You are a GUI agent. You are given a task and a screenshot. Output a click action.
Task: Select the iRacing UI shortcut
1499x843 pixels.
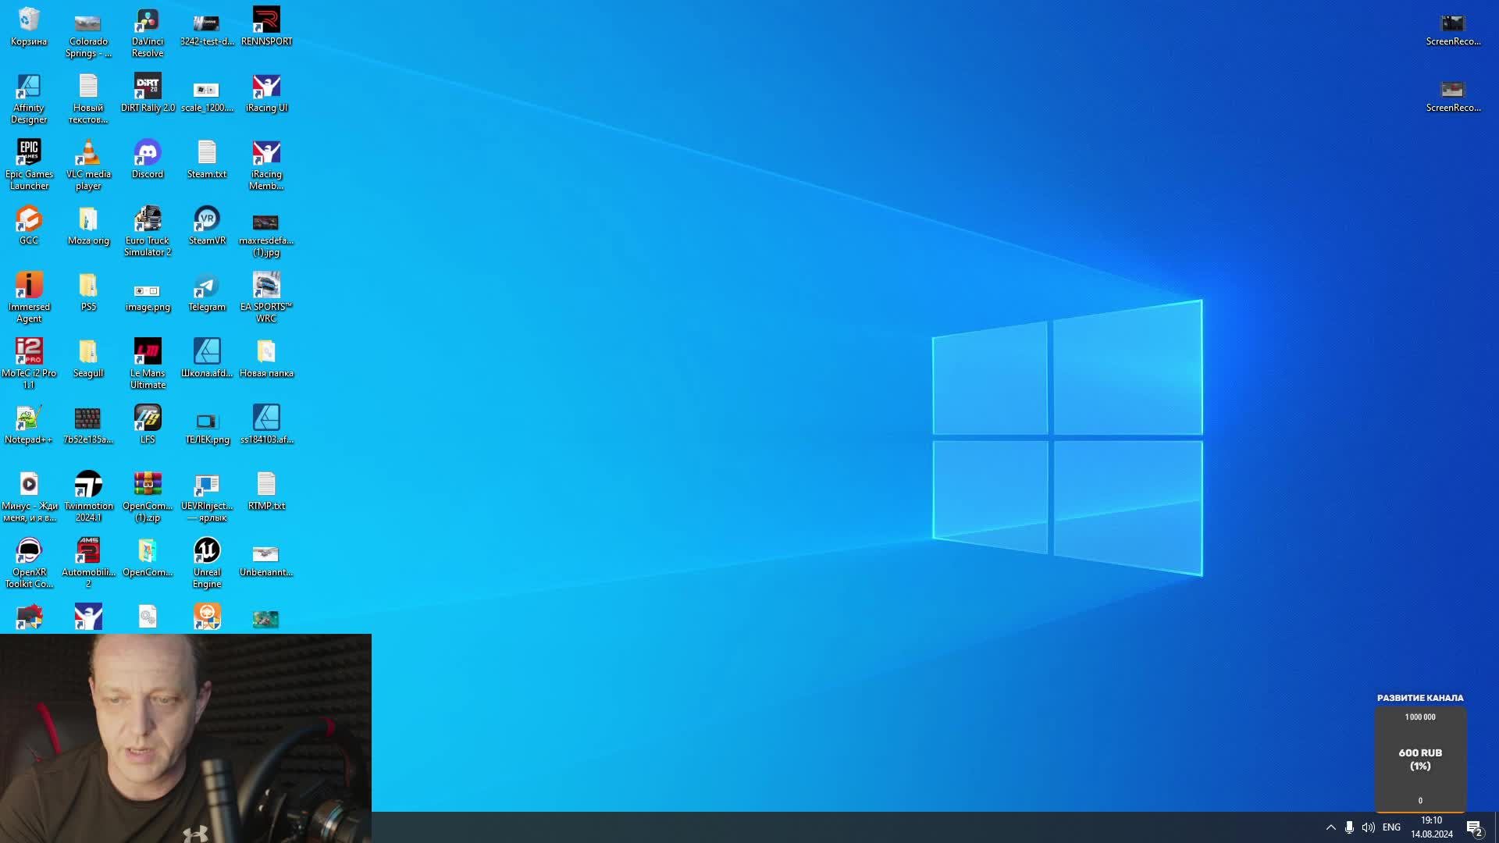(x=266, y=87)
